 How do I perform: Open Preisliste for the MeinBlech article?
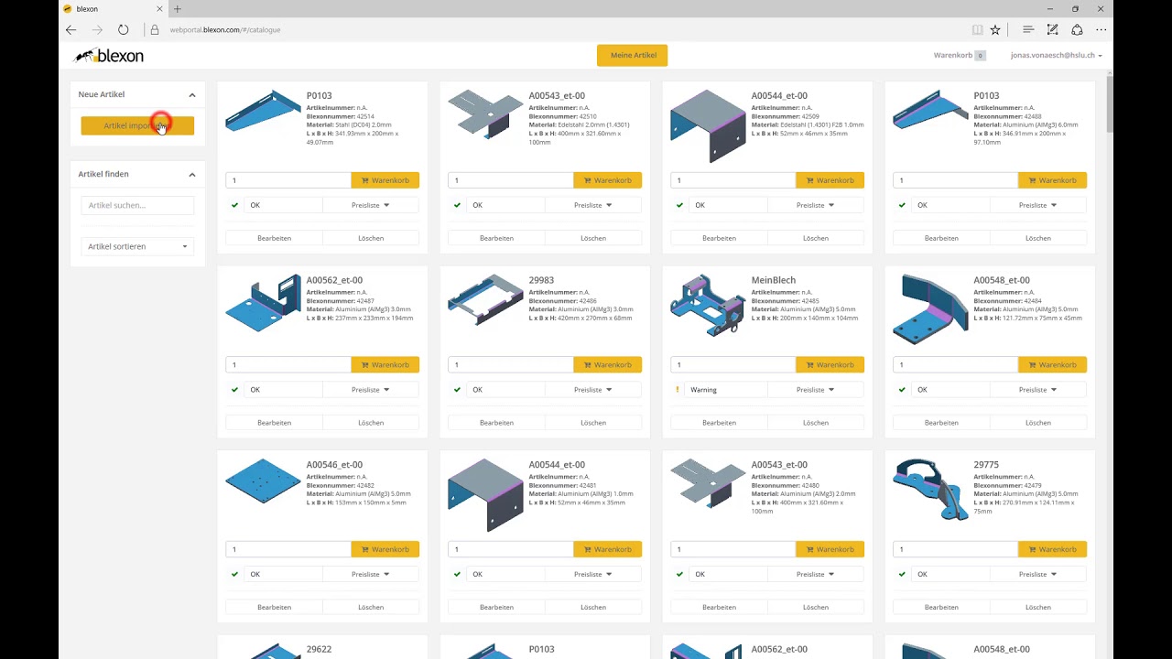[816, 390]
